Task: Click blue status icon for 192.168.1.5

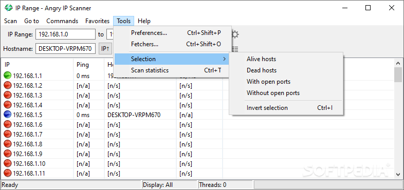Action: pyautogui.click(x=8, y=115)
